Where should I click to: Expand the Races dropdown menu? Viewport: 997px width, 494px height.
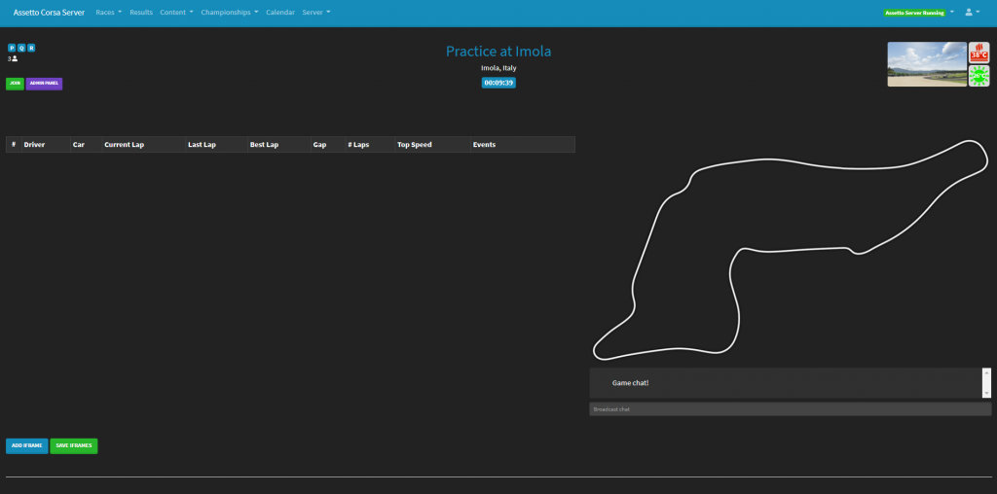pyautogui.click(x=109, y=12)
